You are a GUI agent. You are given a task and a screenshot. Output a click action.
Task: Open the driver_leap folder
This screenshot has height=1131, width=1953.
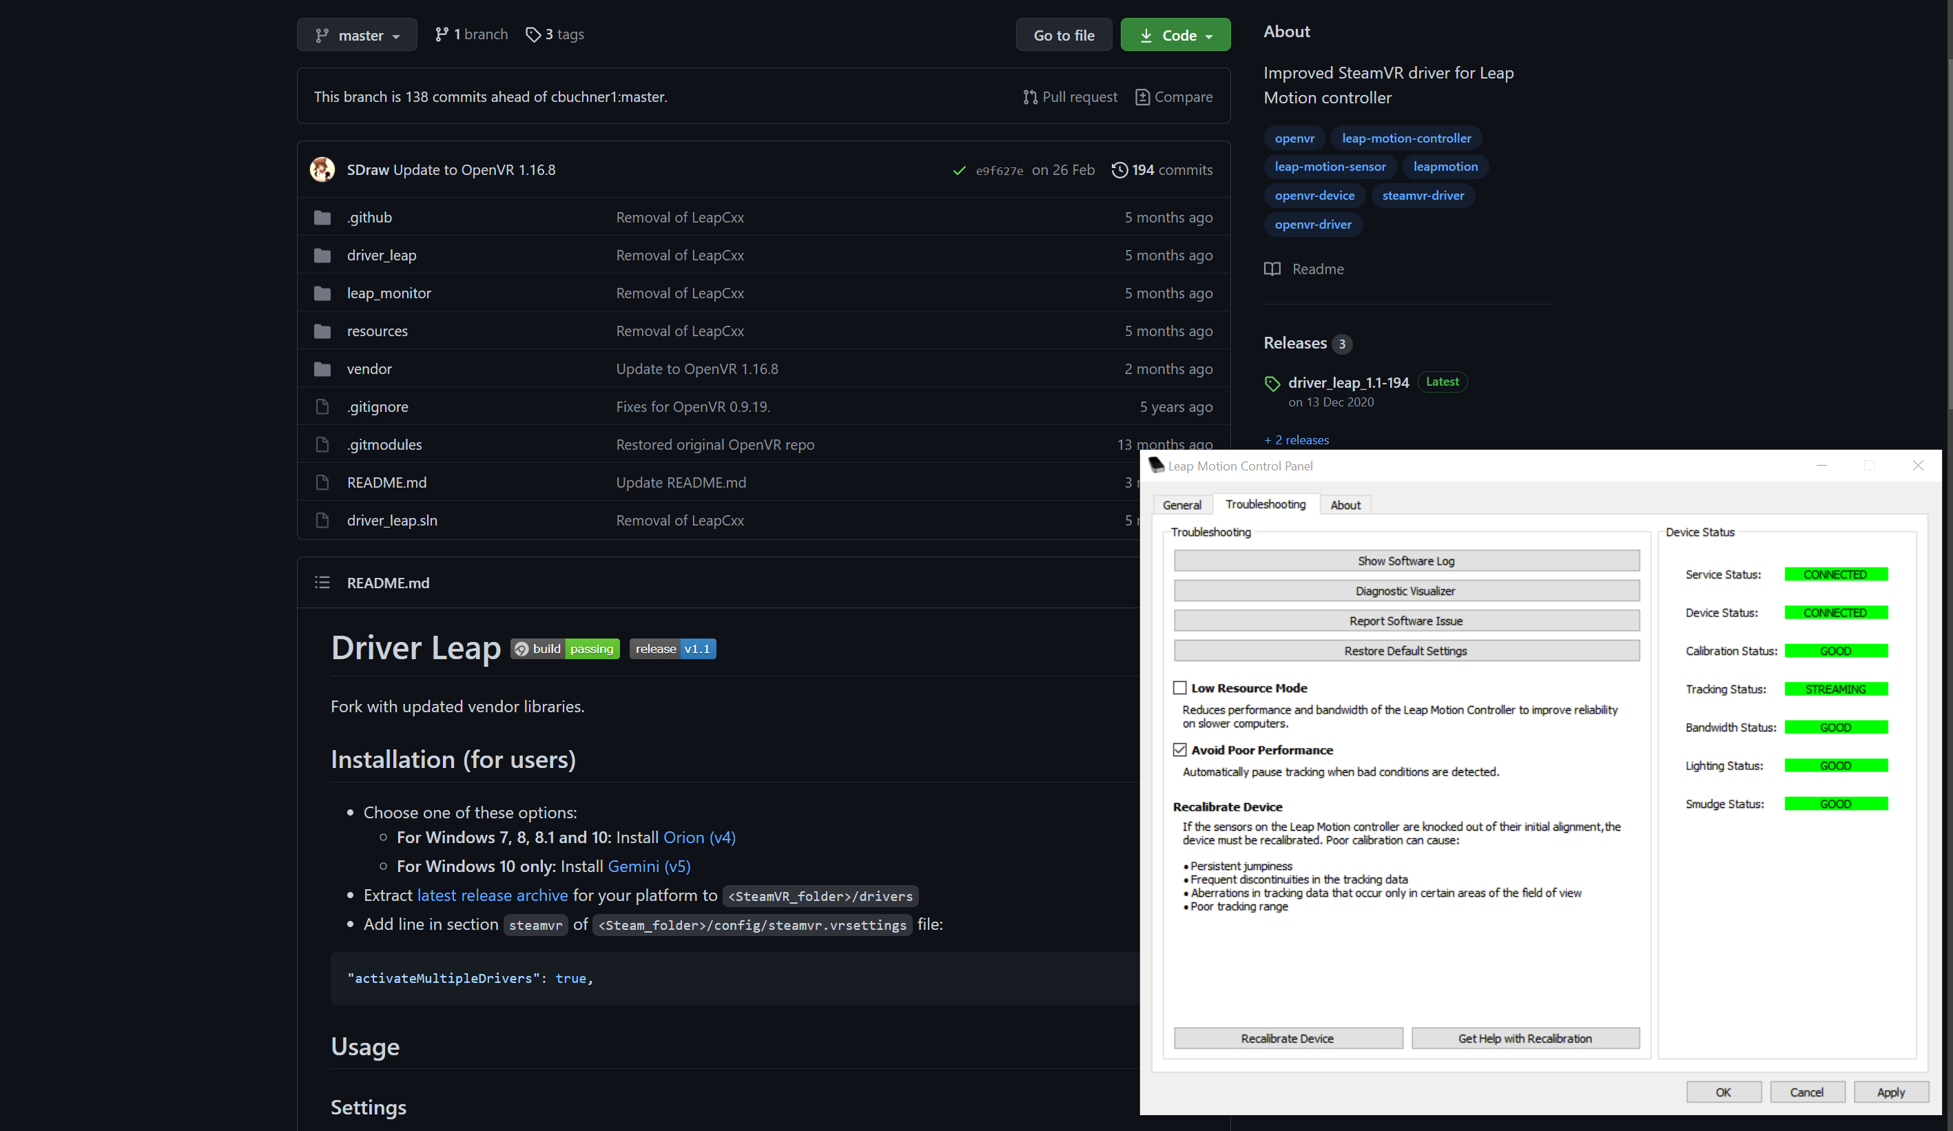pyautogui.click(x=382, y=255)
